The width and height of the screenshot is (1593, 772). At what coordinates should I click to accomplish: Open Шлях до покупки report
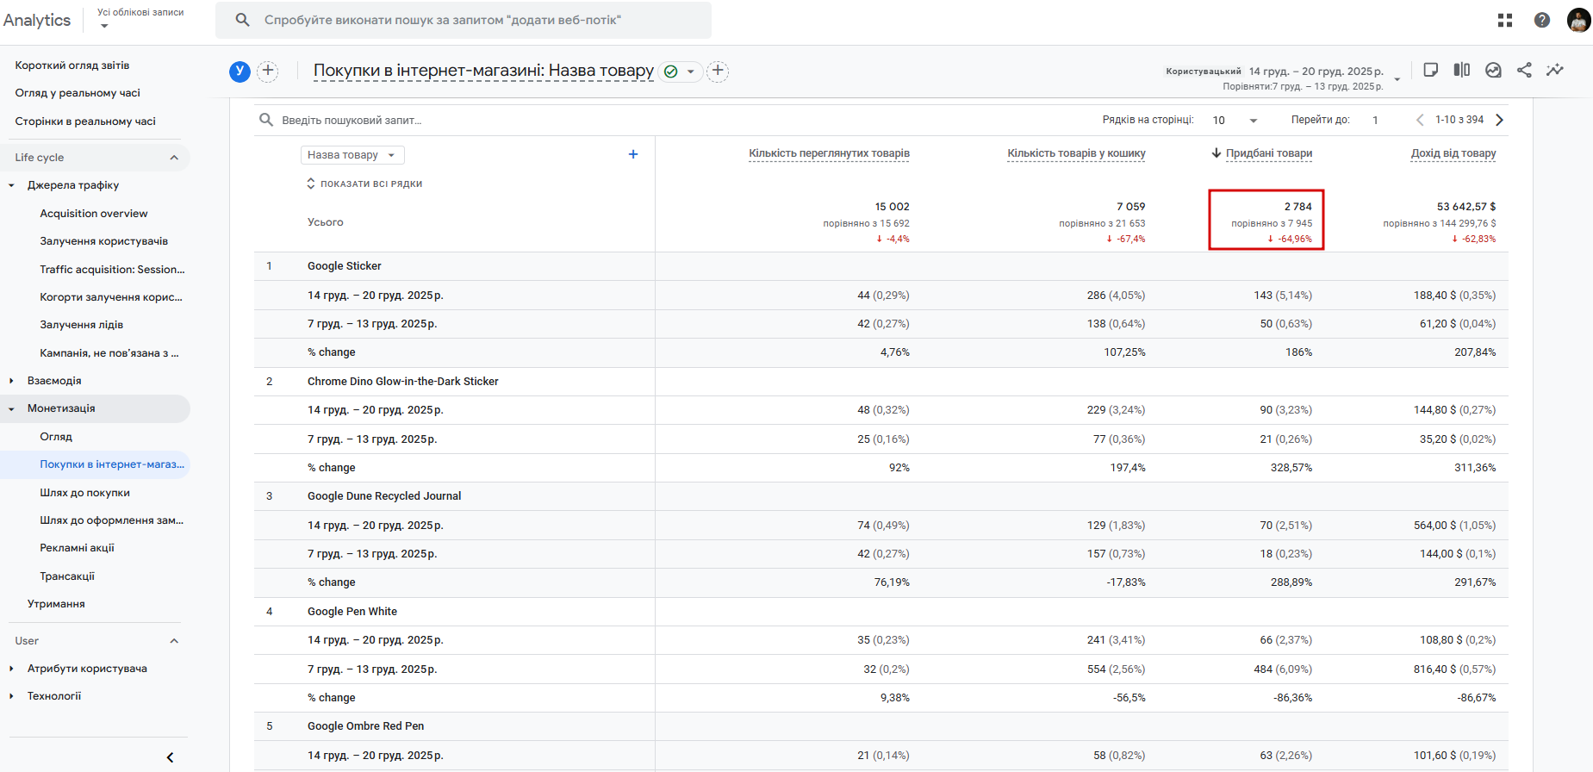(x=84, y=493)
